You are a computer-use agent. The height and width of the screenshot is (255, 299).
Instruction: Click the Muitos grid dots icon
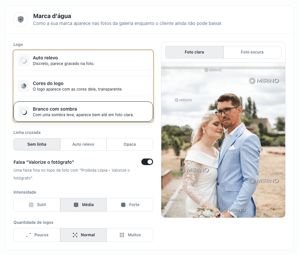click(x=122, y=235)
